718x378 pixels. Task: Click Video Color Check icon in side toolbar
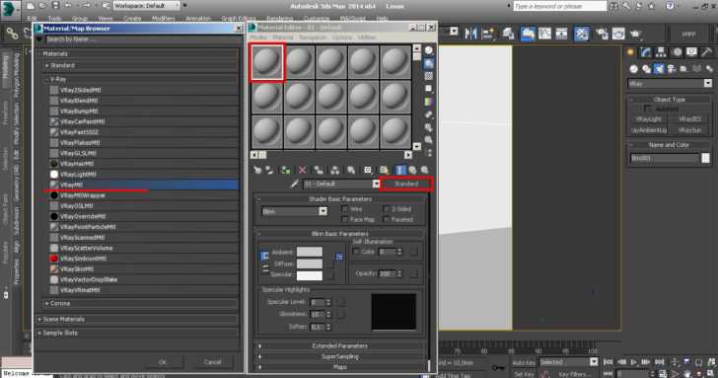(429, 102)
